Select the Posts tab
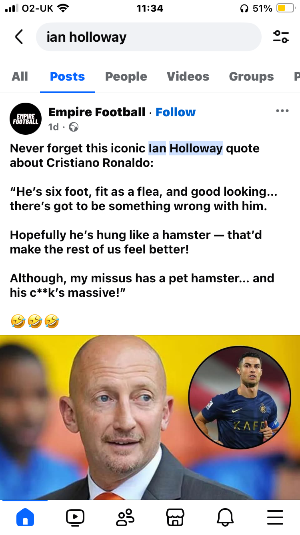Image resolution: width=300 pixels, height=535 pixels. [x=67, y=76]
